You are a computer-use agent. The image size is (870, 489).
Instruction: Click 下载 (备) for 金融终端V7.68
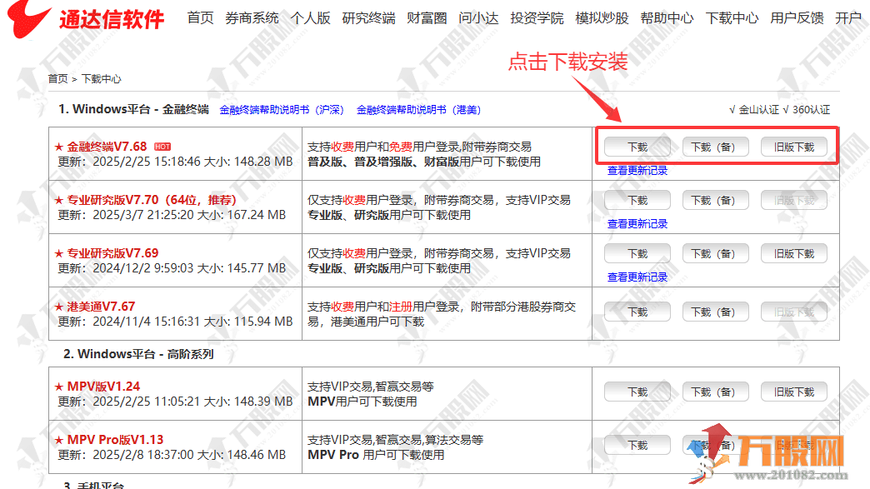(716, 147)
